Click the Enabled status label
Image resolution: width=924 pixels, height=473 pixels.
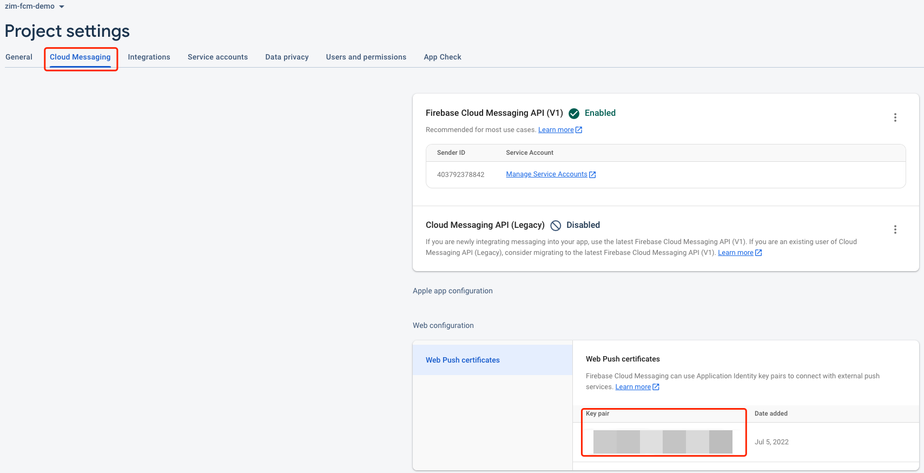[x=600, y=113]
